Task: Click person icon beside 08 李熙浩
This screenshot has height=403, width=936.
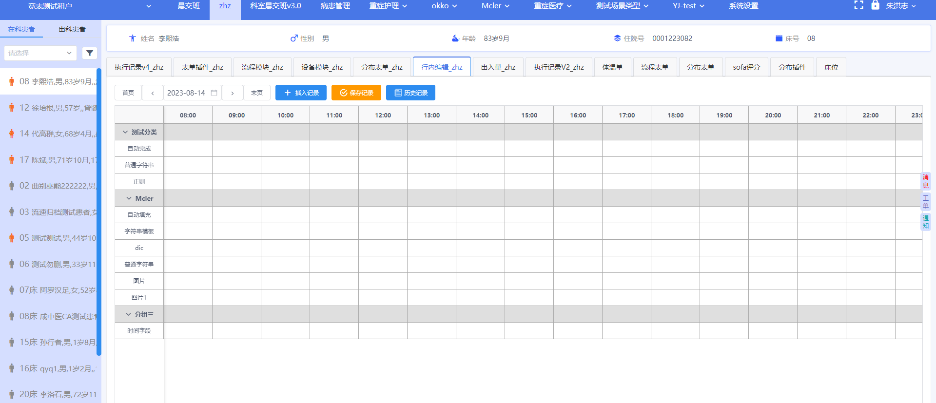Action: pos(12,81)
